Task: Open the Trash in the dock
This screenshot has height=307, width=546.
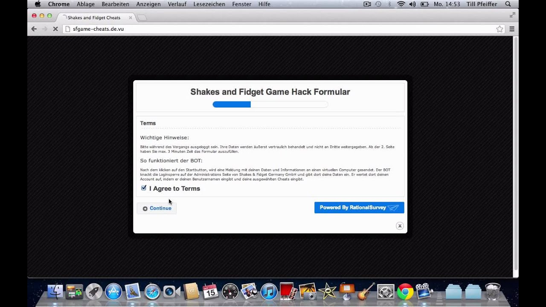Action: [x=493, y=292]
